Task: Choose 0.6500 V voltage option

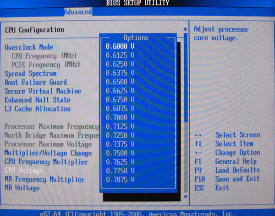Action: point(120,82)
